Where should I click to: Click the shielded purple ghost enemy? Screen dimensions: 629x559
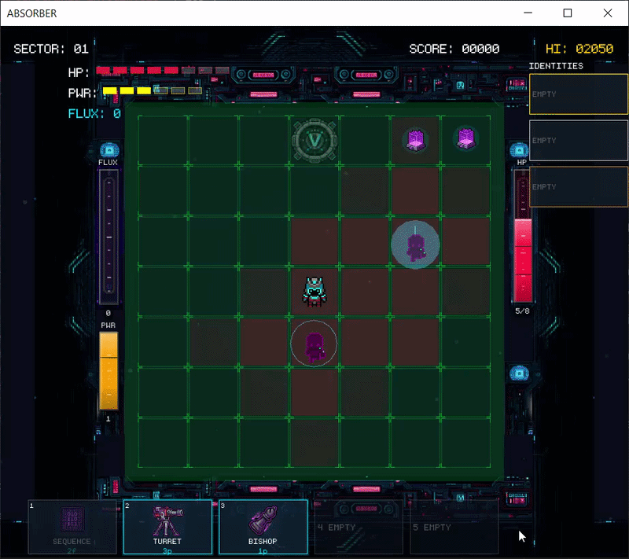(415, 245)
